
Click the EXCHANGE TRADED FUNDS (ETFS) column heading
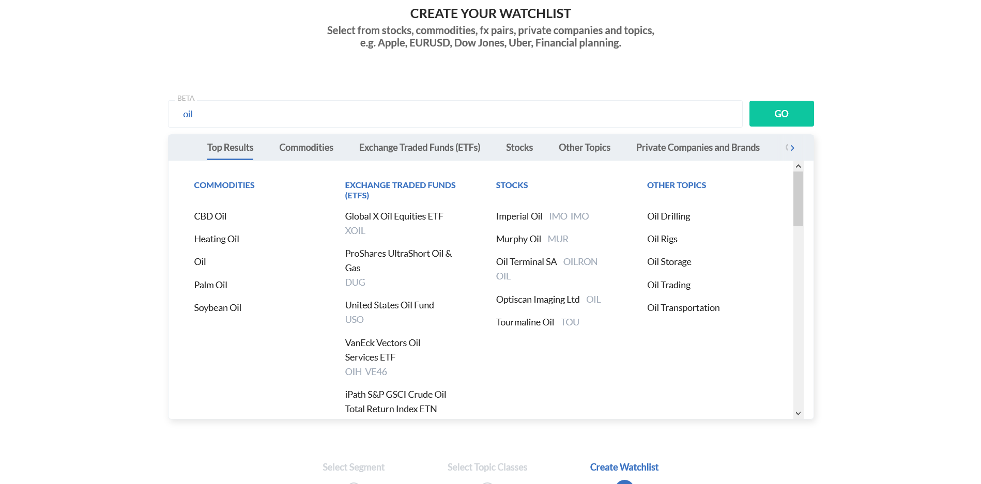[x=400, y=190]
